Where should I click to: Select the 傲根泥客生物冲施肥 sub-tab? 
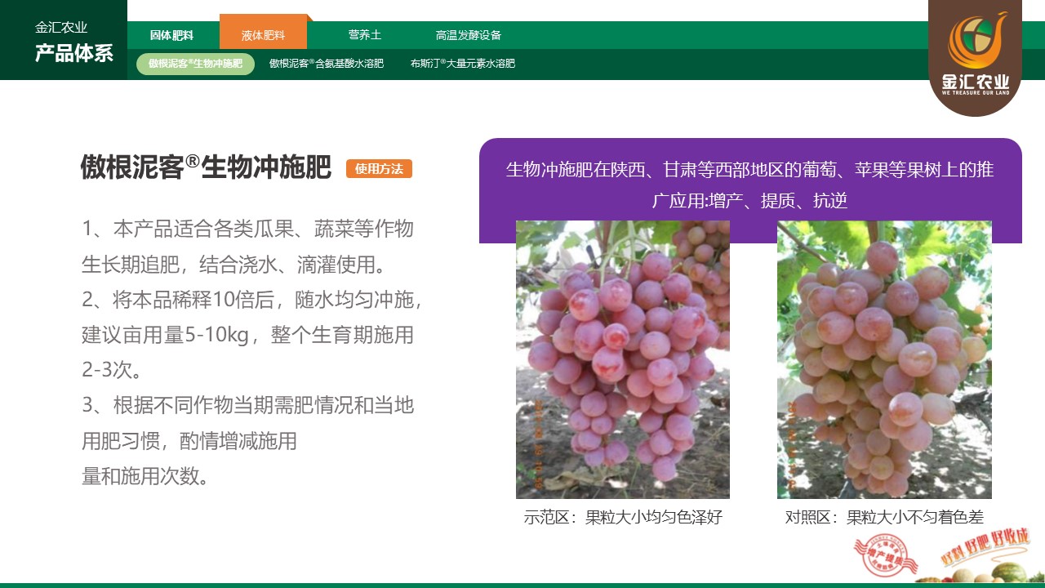195,64
